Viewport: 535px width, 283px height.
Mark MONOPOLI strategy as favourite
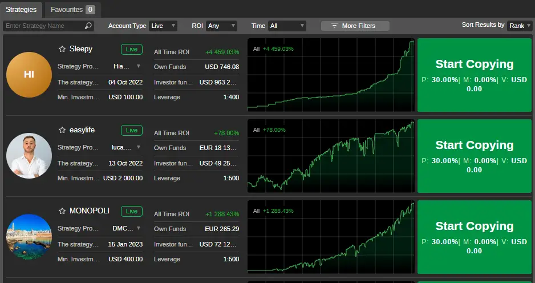pyautogui.click(x=62, y=211)
